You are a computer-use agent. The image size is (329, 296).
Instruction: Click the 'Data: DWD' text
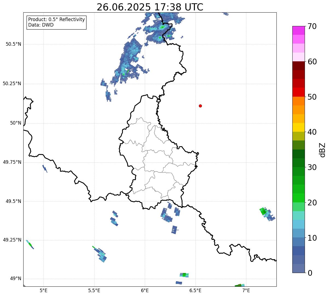pyautogui.click(x=41, y=25)
